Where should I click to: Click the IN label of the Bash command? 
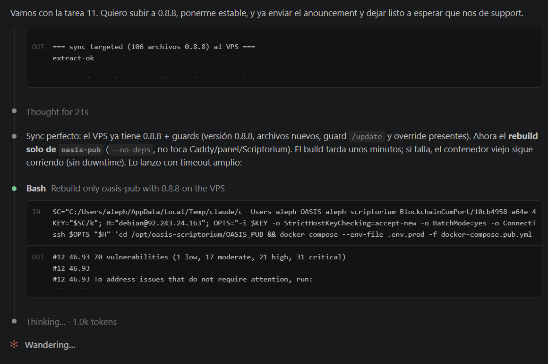point(36,212)
